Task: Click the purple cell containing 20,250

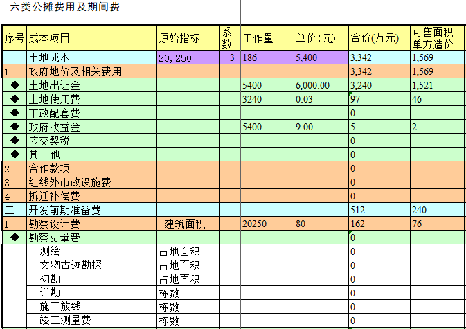Action: [188, 57]
